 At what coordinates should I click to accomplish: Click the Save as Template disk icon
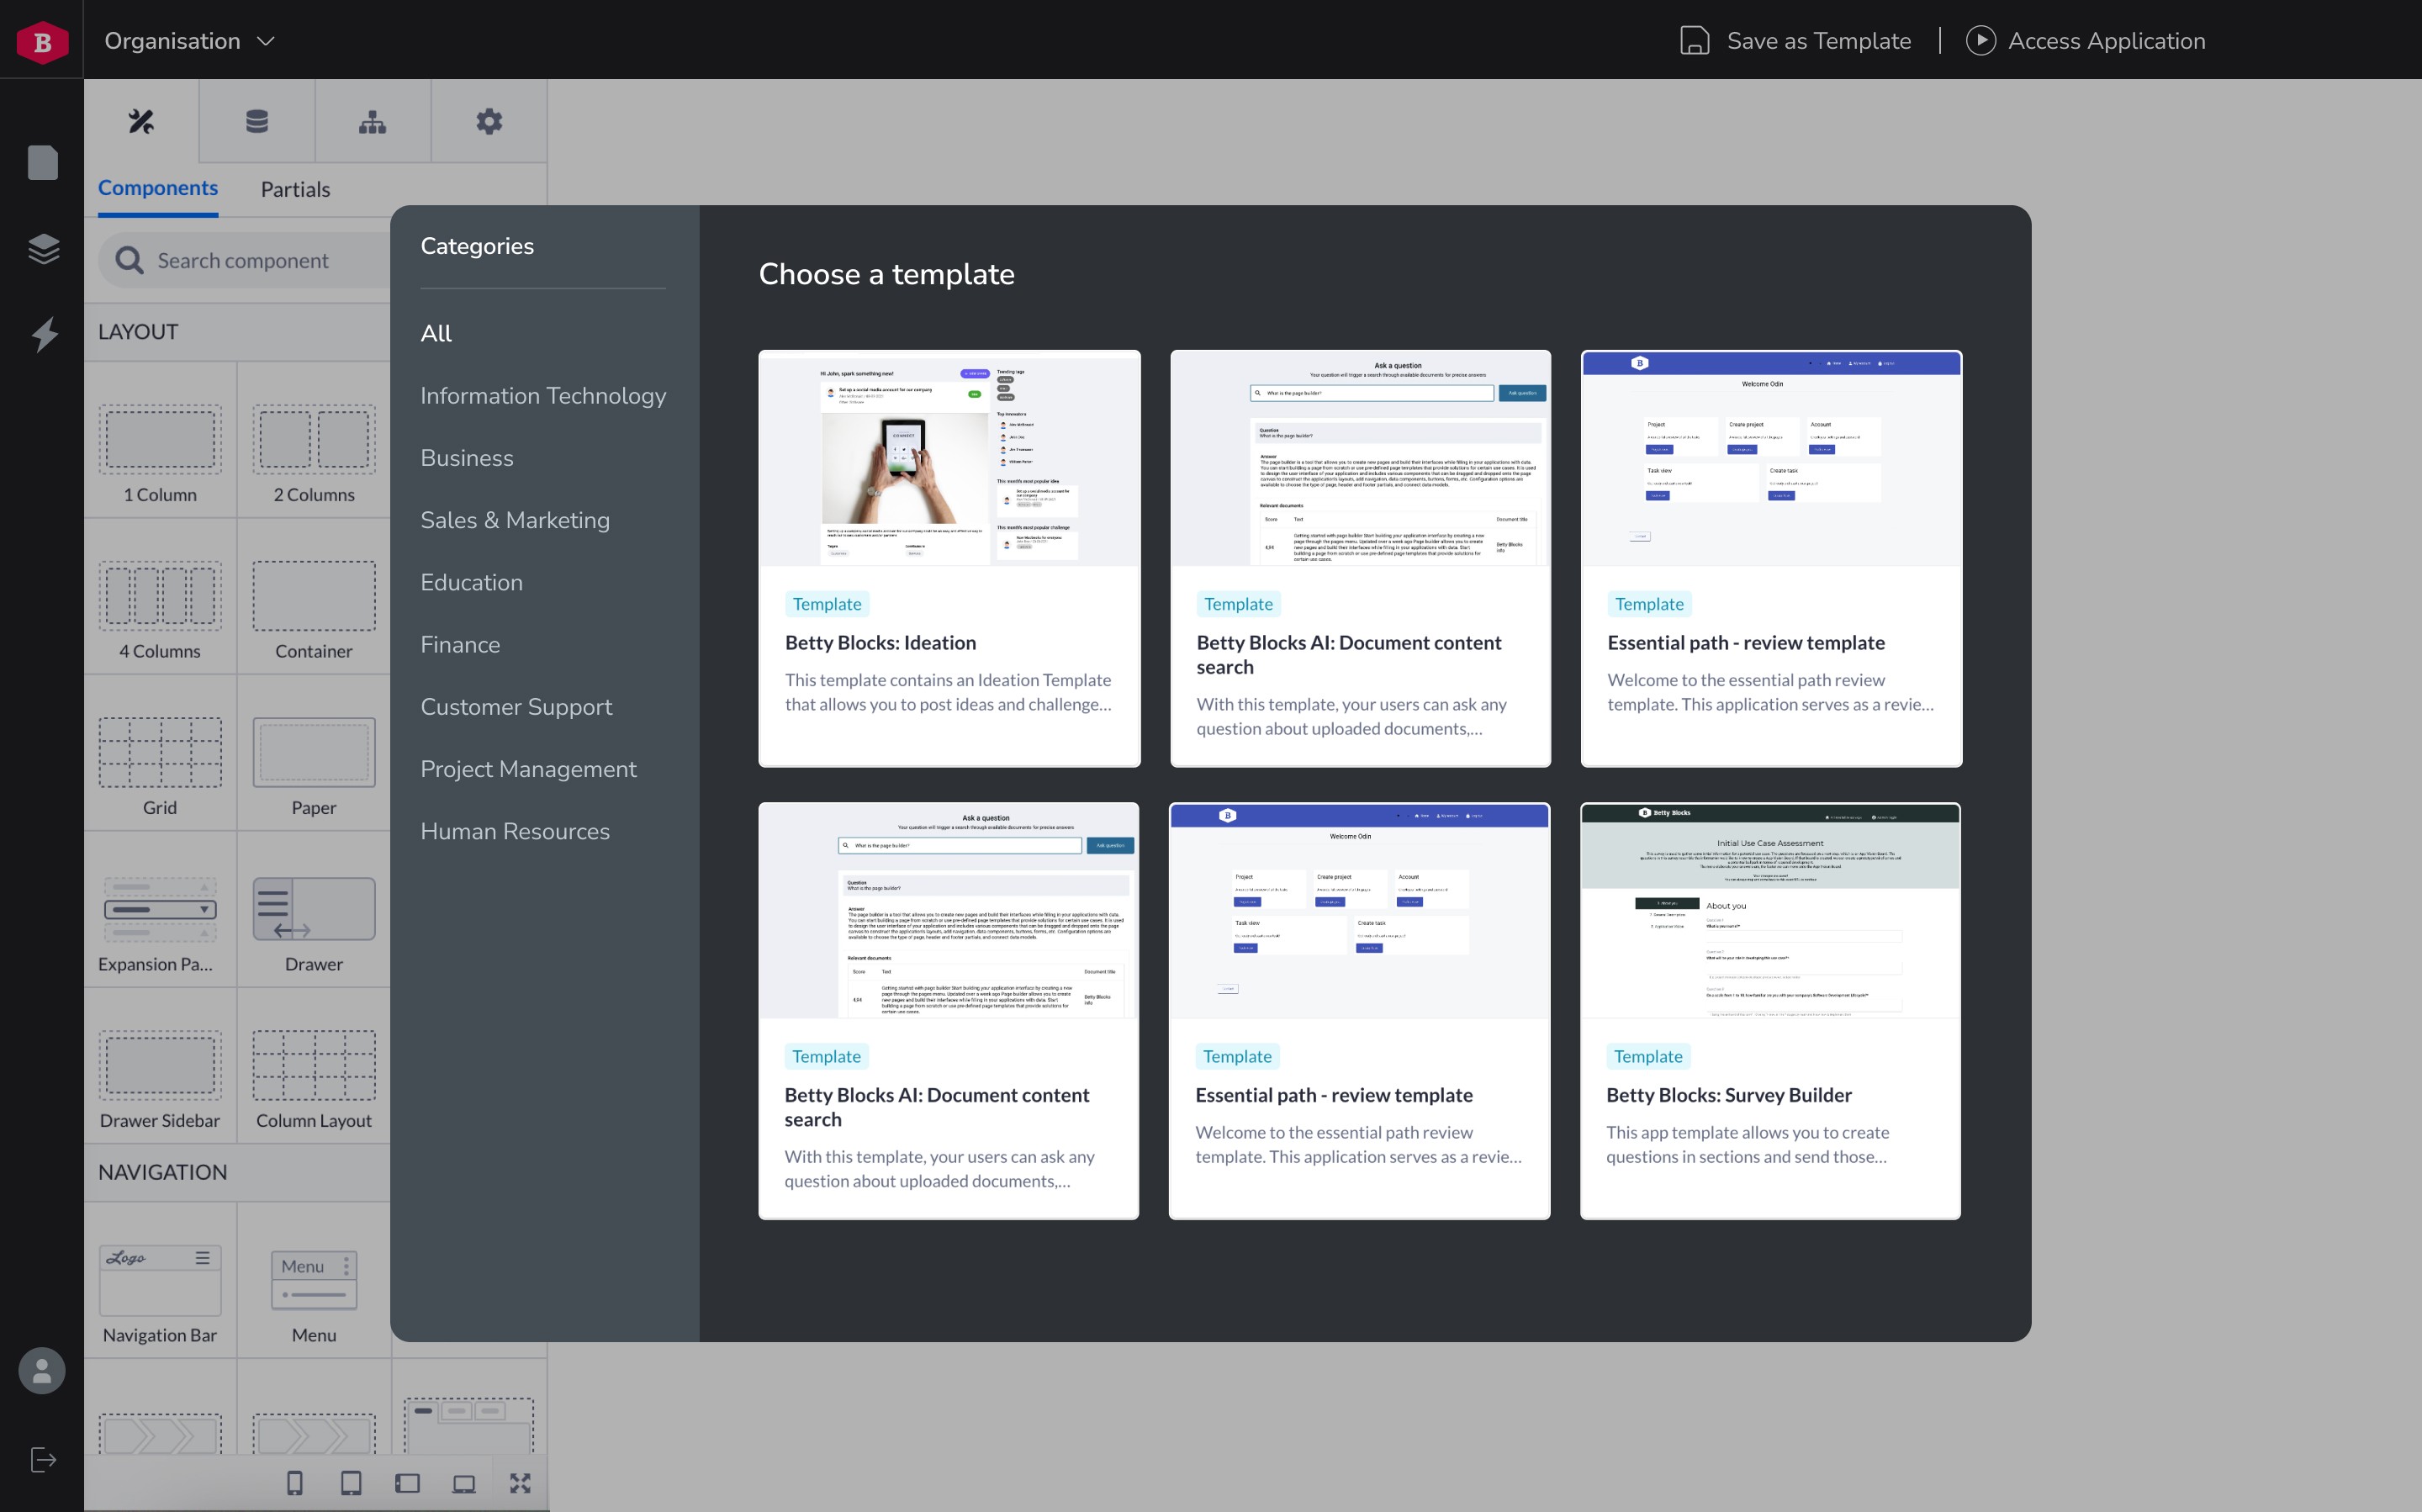1694,41
